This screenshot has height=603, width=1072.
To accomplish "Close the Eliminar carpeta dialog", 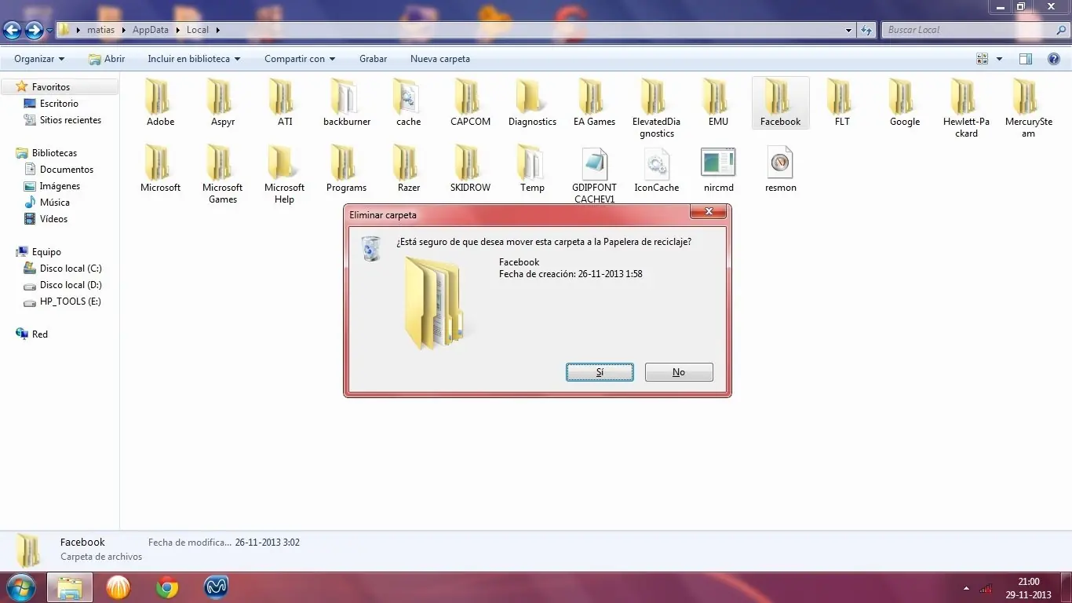I will [709, 212].
